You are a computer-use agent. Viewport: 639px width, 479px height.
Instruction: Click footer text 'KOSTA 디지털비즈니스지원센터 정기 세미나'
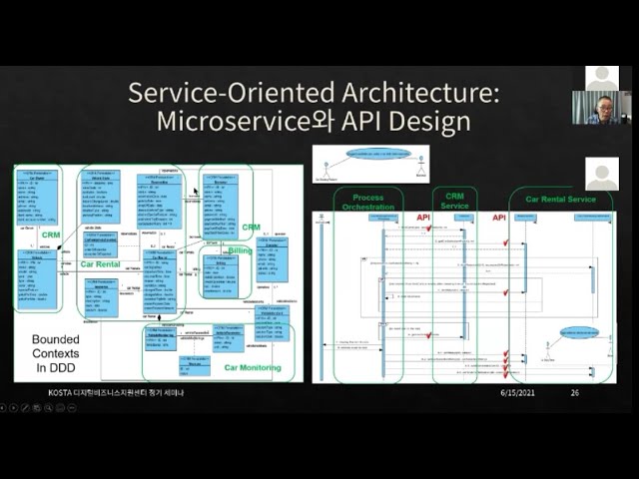click(x=116, y=392)
